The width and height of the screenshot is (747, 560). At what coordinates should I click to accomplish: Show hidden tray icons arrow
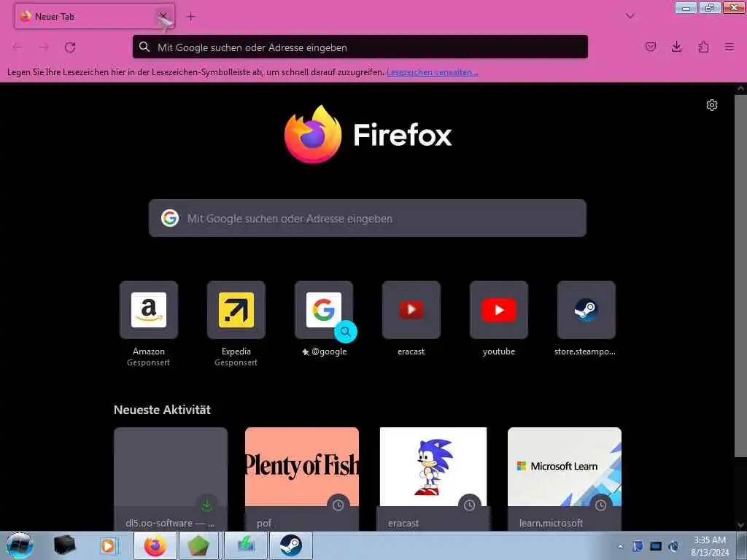(620, 547)
